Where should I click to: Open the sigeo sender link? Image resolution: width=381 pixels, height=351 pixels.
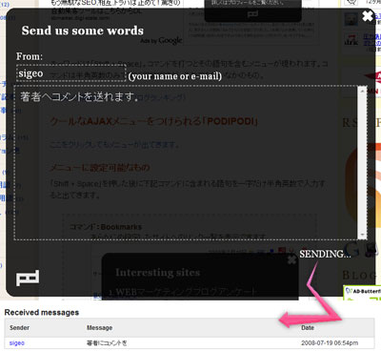pos(17,343)
